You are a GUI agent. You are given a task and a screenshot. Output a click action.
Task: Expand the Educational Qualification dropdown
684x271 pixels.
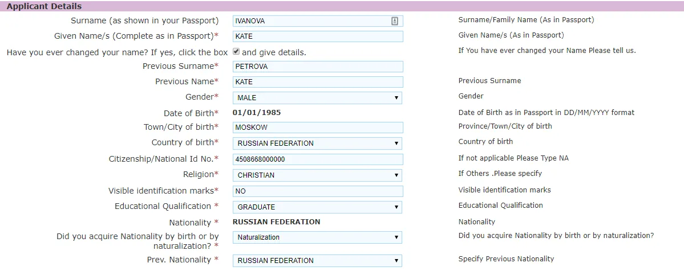[317, 207]
